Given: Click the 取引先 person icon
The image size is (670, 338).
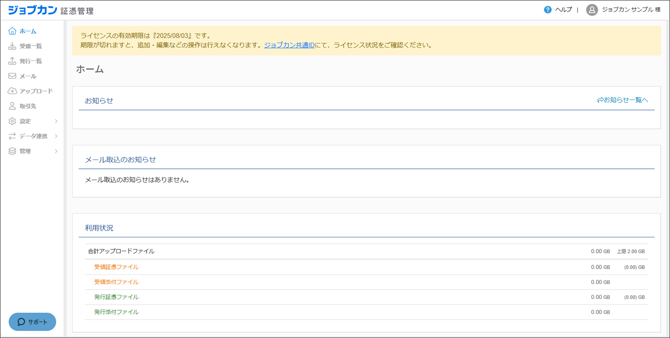Looking at the screenshot, I should (12, 106).
